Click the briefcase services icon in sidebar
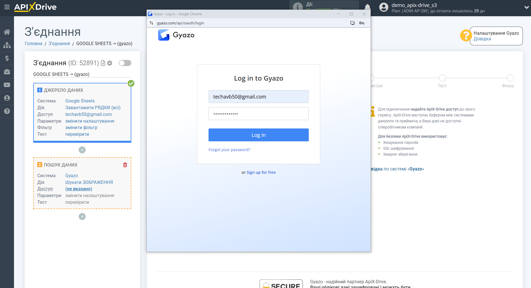The image size is (531, 288). click(7, 71)
